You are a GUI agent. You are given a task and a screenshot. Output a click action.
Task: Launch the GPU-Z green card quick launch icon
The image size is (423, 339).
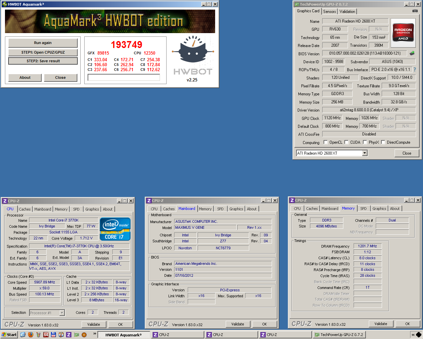[x=76, y=335]
